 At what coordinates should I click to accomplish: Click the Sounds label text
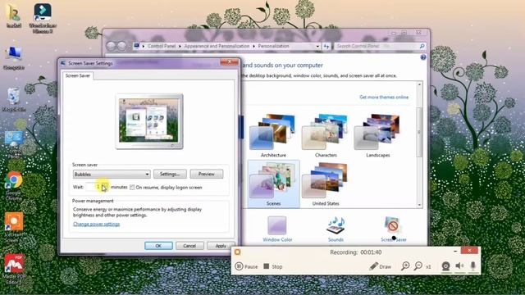[x=336, y=239]
